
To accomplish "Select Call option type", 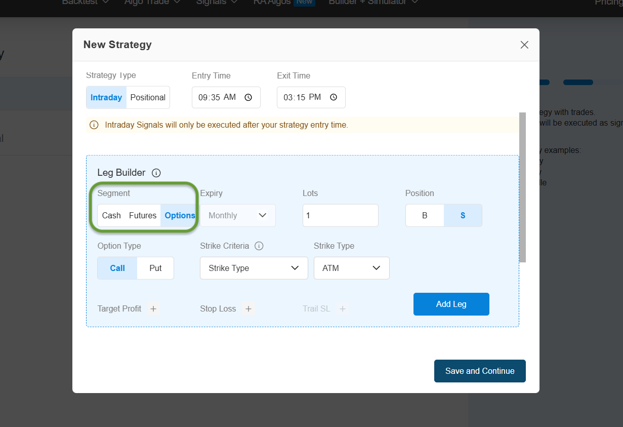I will 117,268.
